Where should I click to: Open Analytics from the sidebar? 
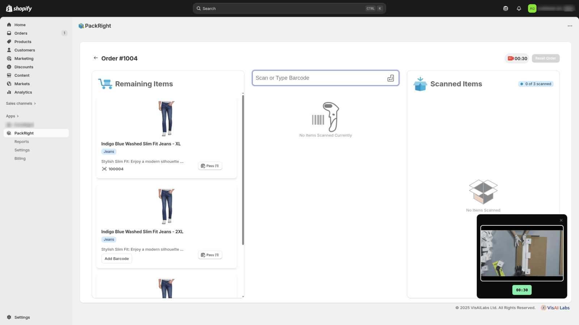click(x=22, y=92)
